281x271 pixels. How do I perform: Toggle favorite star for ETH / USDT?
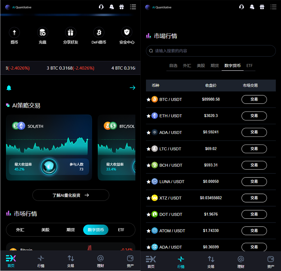pyautogui.click(x=149, y=116)
